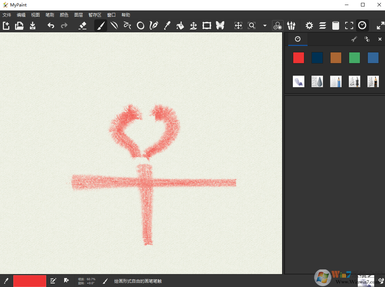This screenshot has width=385, height=287.
Task: Click the Redo arrow button
Action: 64,25
